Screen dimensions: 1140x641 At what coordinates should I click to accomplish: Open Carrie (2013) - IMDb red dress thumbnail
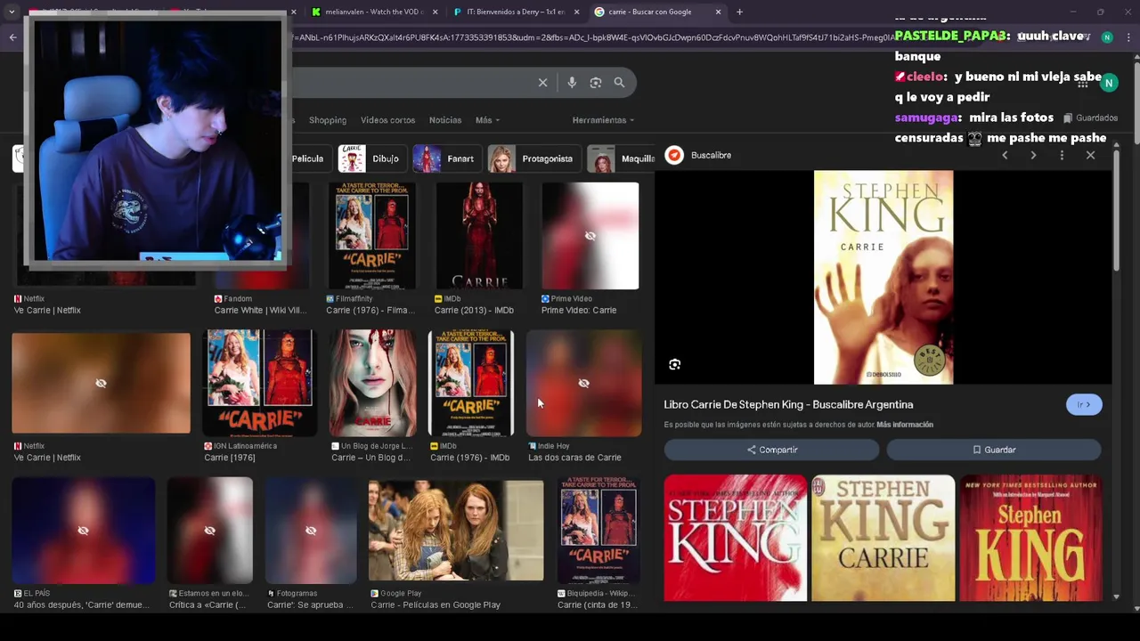tap(479, 236)
